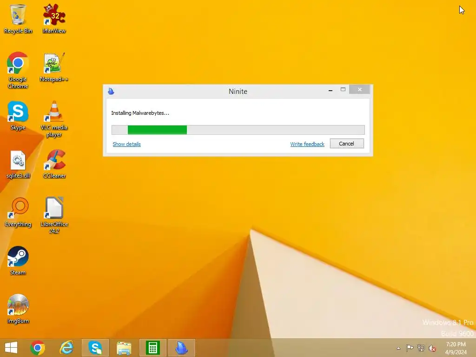Open network status tray icon

pyautogui.click(x=421, y=348)
